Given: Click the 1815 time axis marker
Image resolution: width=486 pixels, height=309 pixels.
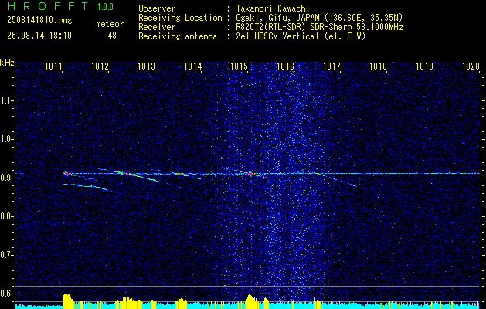Looking at the screenshot, I should coord(239,66).
